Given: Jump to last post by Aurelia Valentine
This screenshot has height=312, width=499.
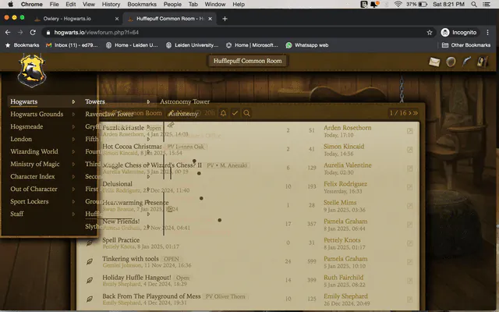Looking at the screenshot, I should (410, 168).
